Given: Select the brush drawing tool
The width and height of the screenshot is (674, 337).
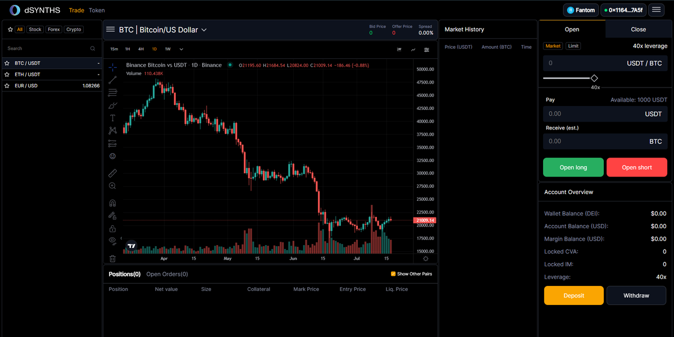Looking at the screenshot, I should tap(112, 105).
